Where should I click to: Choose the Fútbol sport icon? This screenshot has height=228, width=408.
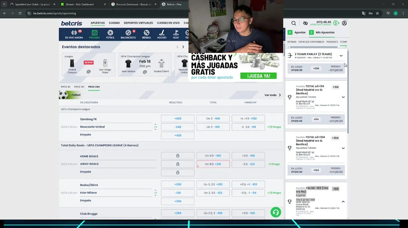(110, 35)
